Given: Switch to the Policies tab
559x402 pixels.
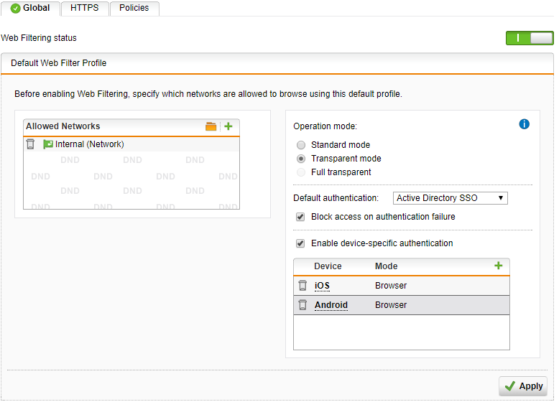Looking at the screenshot, I should click(x=134, y=8).
